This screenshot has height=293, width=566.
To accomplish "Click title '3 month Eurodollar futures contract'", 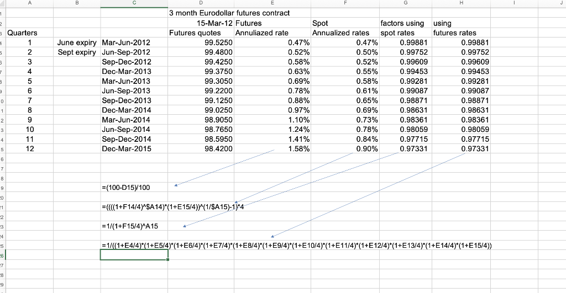I will coord(229,13).
